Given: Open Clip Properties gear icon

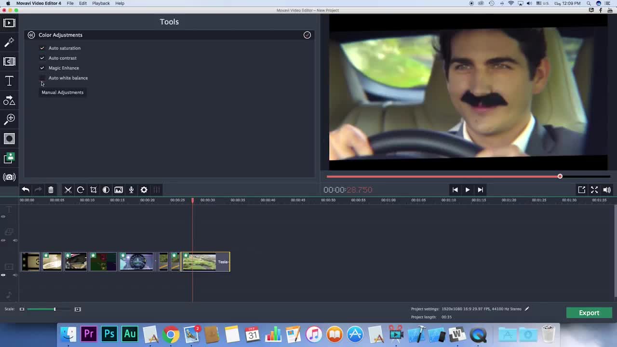Looking at the screenshot, I should coord(144,190).
